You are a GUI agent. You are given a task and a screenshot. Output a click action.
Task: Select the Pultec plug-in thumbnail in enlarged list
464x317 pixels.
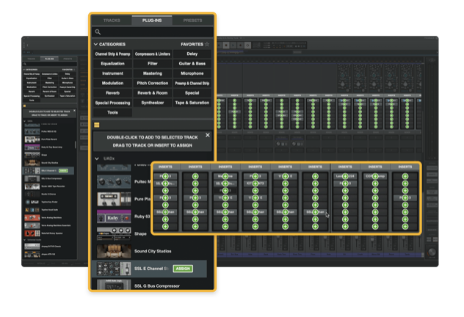point(114,181)
